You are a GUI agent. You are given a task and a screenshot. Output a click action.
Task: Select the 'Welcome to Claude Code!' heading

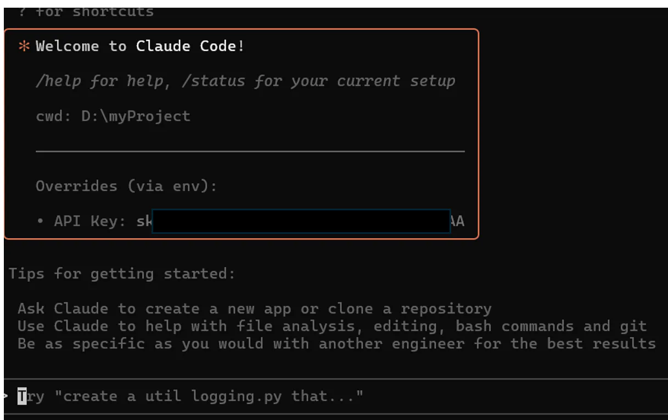pos(140,47)
